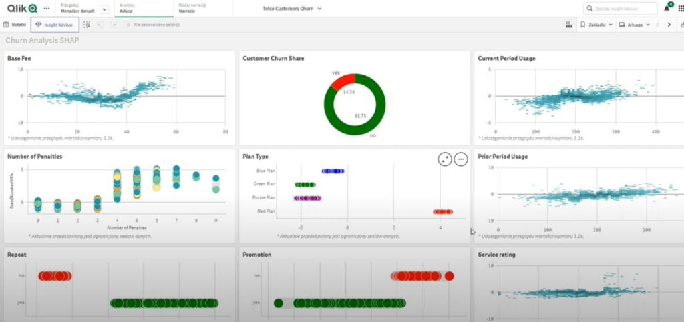684x322 pixels.
Task: Toggle the Insight Advisor panel
Action: click(55, 25)
